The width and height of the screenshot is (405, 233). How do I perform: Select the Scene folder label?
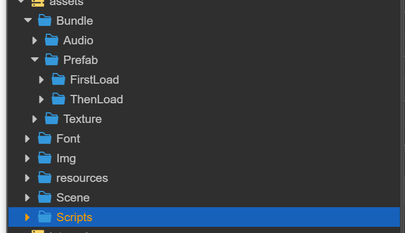click(x=73, y=198)
